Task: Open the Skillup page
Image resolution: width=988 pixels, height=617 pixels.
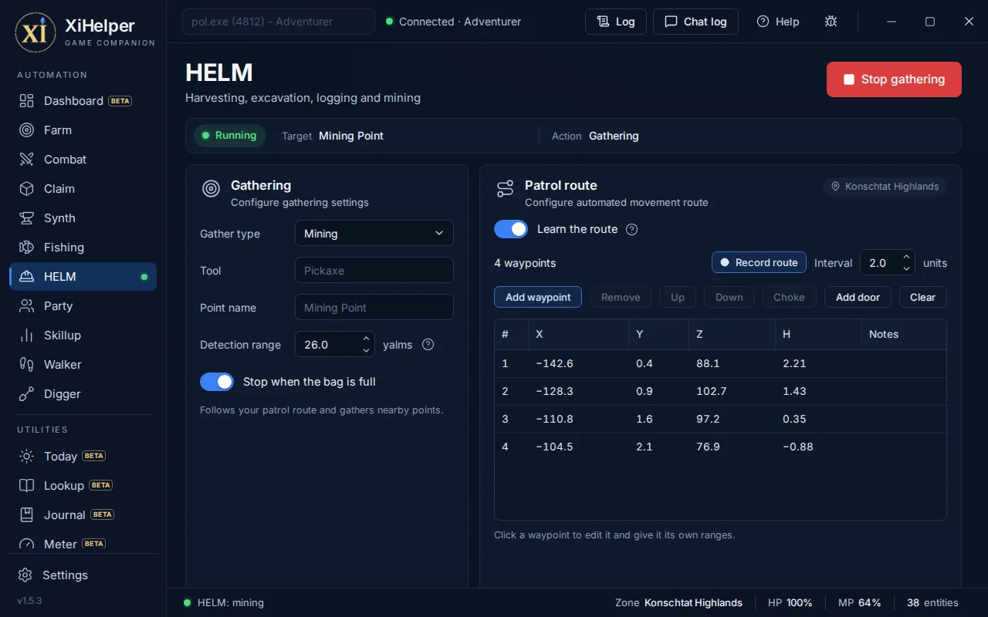Action: coord(83,335)
